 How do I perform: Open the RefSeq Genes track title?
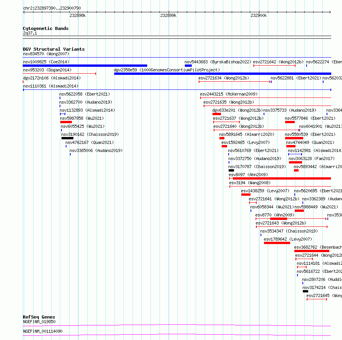[x=39, y=317]
